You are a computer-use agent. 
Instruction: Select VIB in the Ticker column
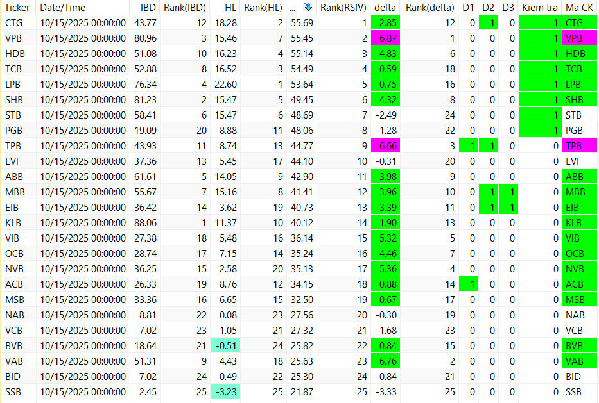12,238
